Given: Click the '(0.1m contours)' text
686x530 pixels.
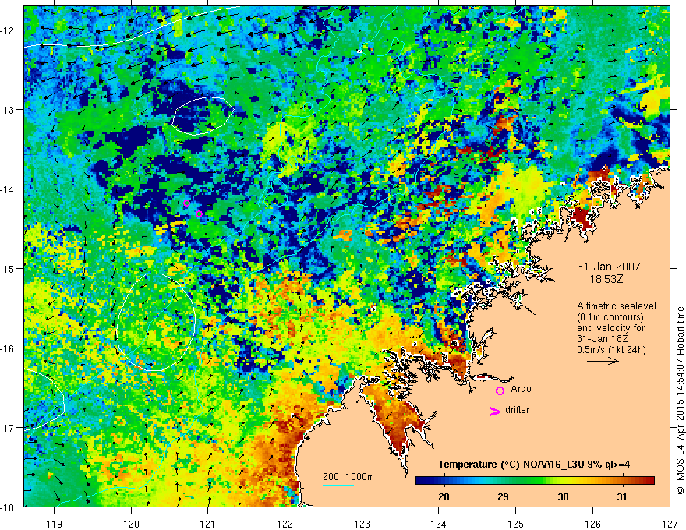Looking at the screenshot, I should [x=610, y=317].
